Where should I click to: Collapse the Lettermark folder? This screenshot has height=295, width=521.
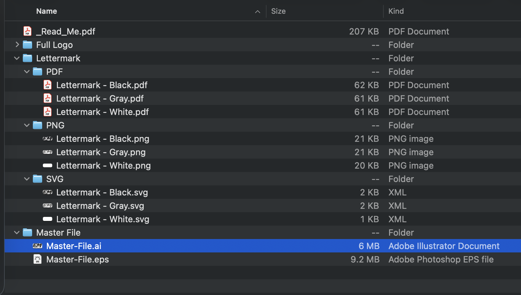pyautogui.click(x=16, y=58)
